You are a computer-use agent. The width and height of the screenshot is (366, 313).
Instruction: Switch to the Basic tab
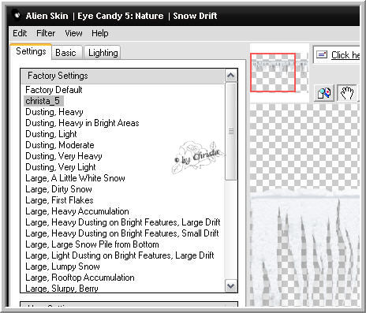click(65, 53)
